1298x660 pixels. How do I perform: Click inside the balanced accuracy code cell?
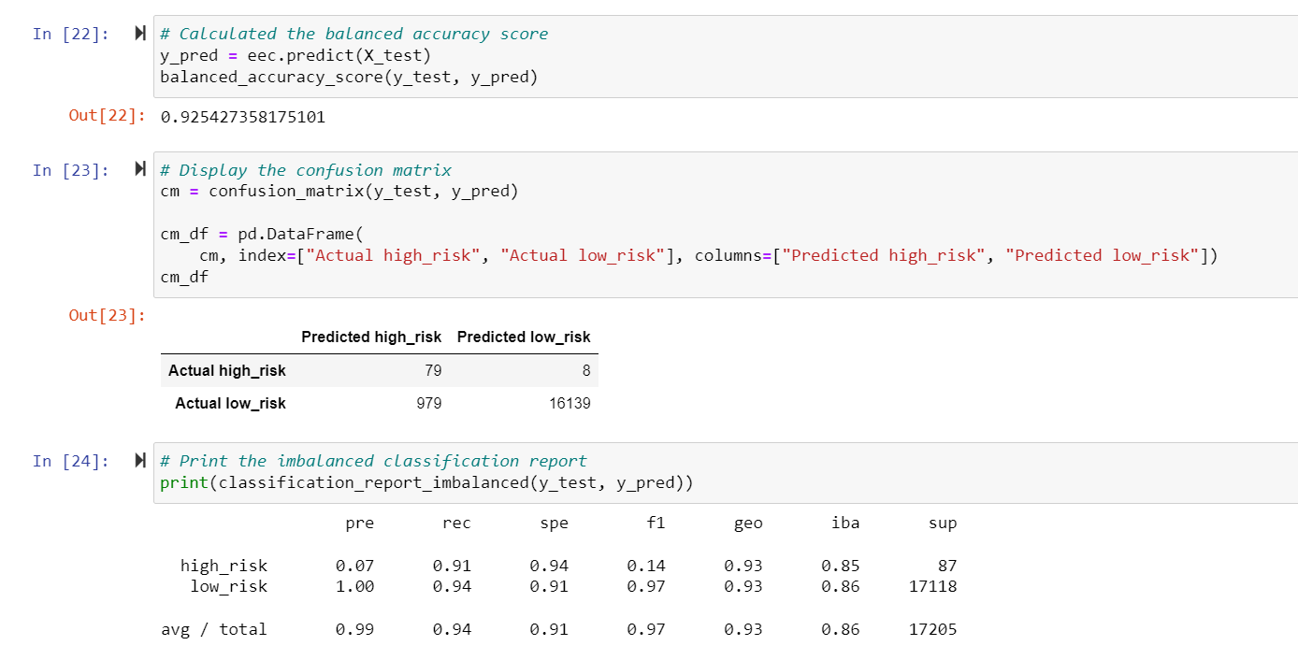(x=726, y=56)
